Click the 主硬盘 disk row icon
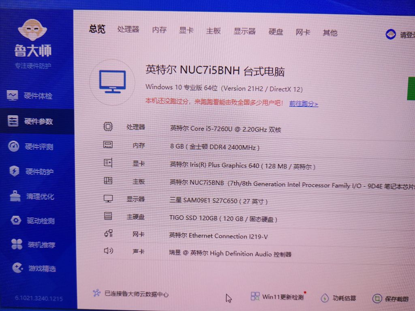 coord(108,216)
